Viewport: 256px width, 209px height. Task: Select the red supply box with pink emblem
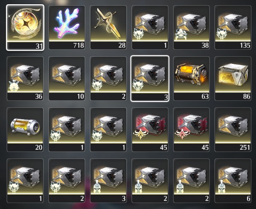[x=192, y=130]
